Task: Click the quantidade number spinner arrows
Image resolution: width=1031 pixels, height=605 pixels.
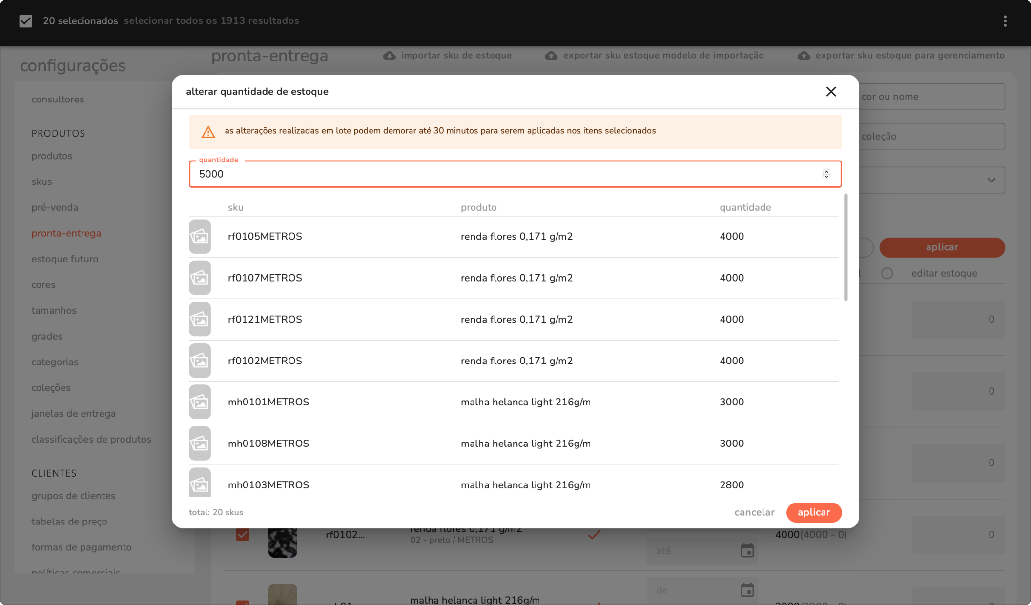Action: coord(826,174)
